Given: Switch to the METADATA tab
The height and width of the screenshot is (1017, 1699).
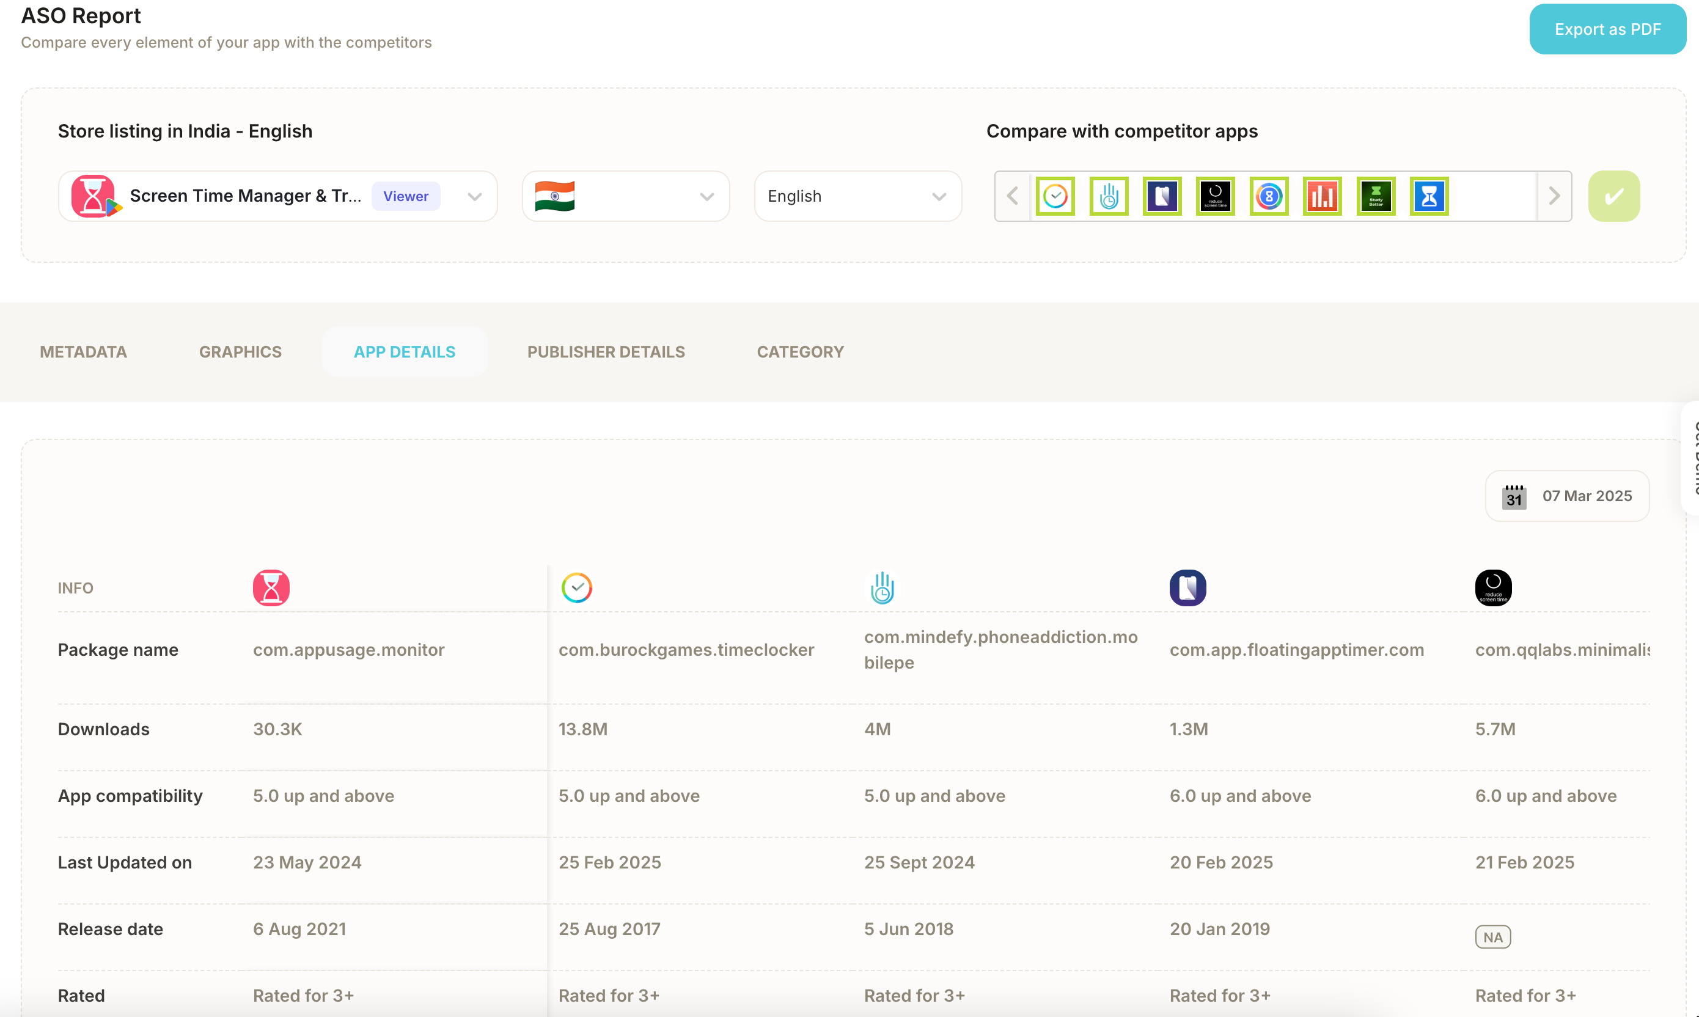Looking at the screenshot, I should click(x=84, y=351).
